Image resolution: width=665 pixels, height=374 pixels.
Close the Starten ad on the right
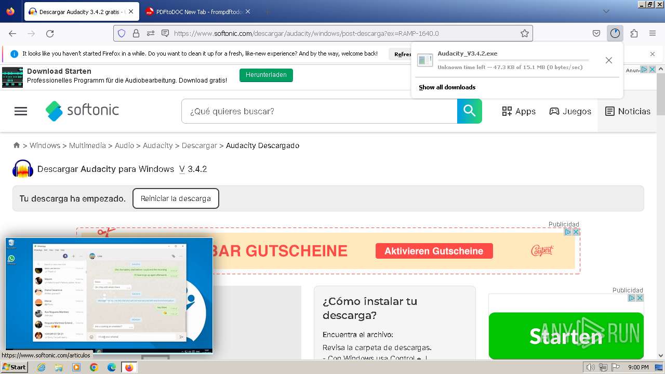point(640,298)
